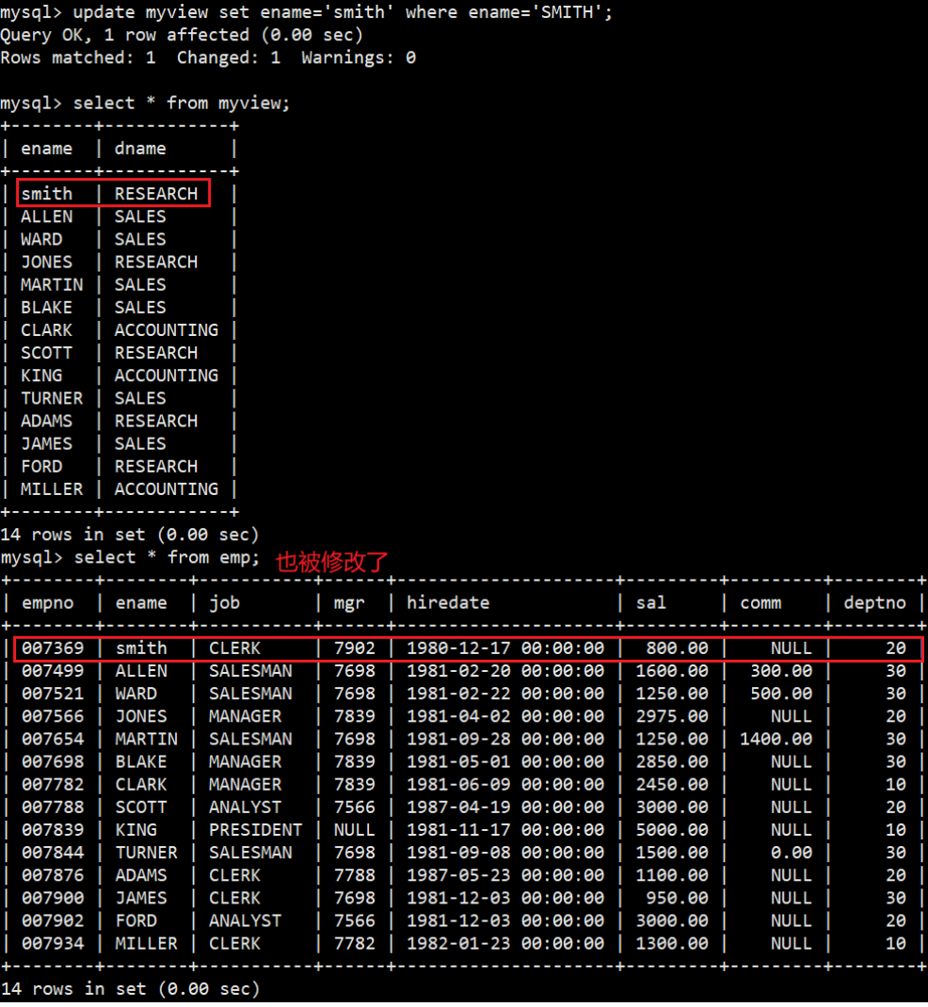Viewport: 928px width, 1007px height.
Task: Click the 'hiredate' column header
Action: pos(448,603)
